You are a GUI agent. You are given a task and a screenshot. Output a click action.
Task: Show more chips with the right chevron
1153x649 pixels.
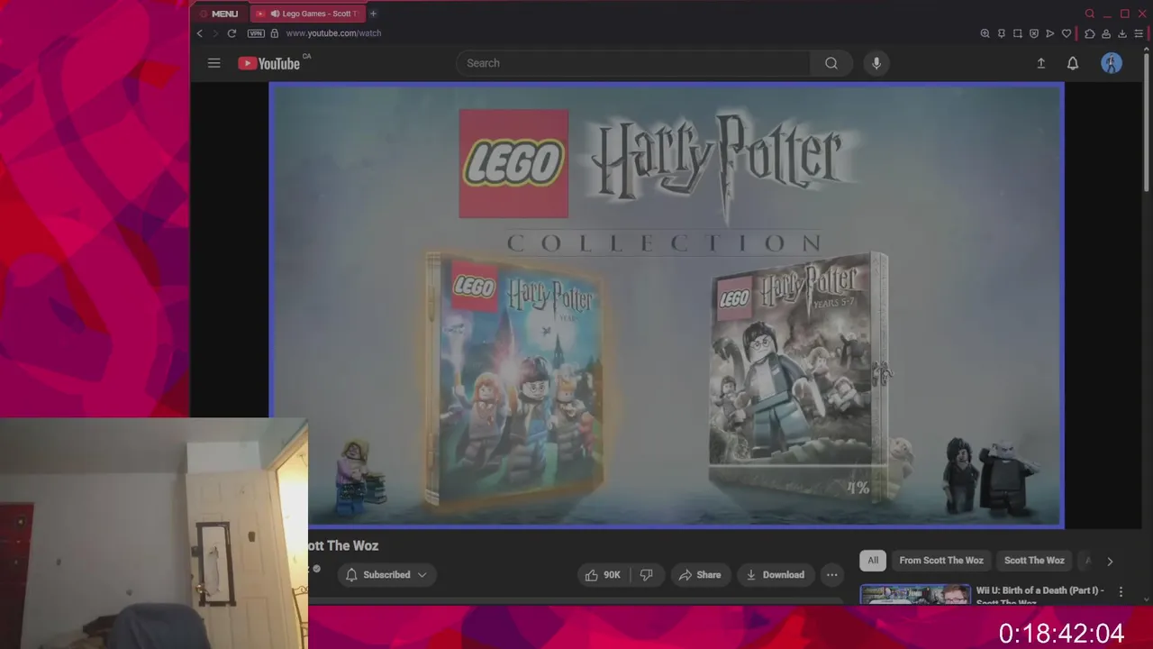[x=1110, y=561]
